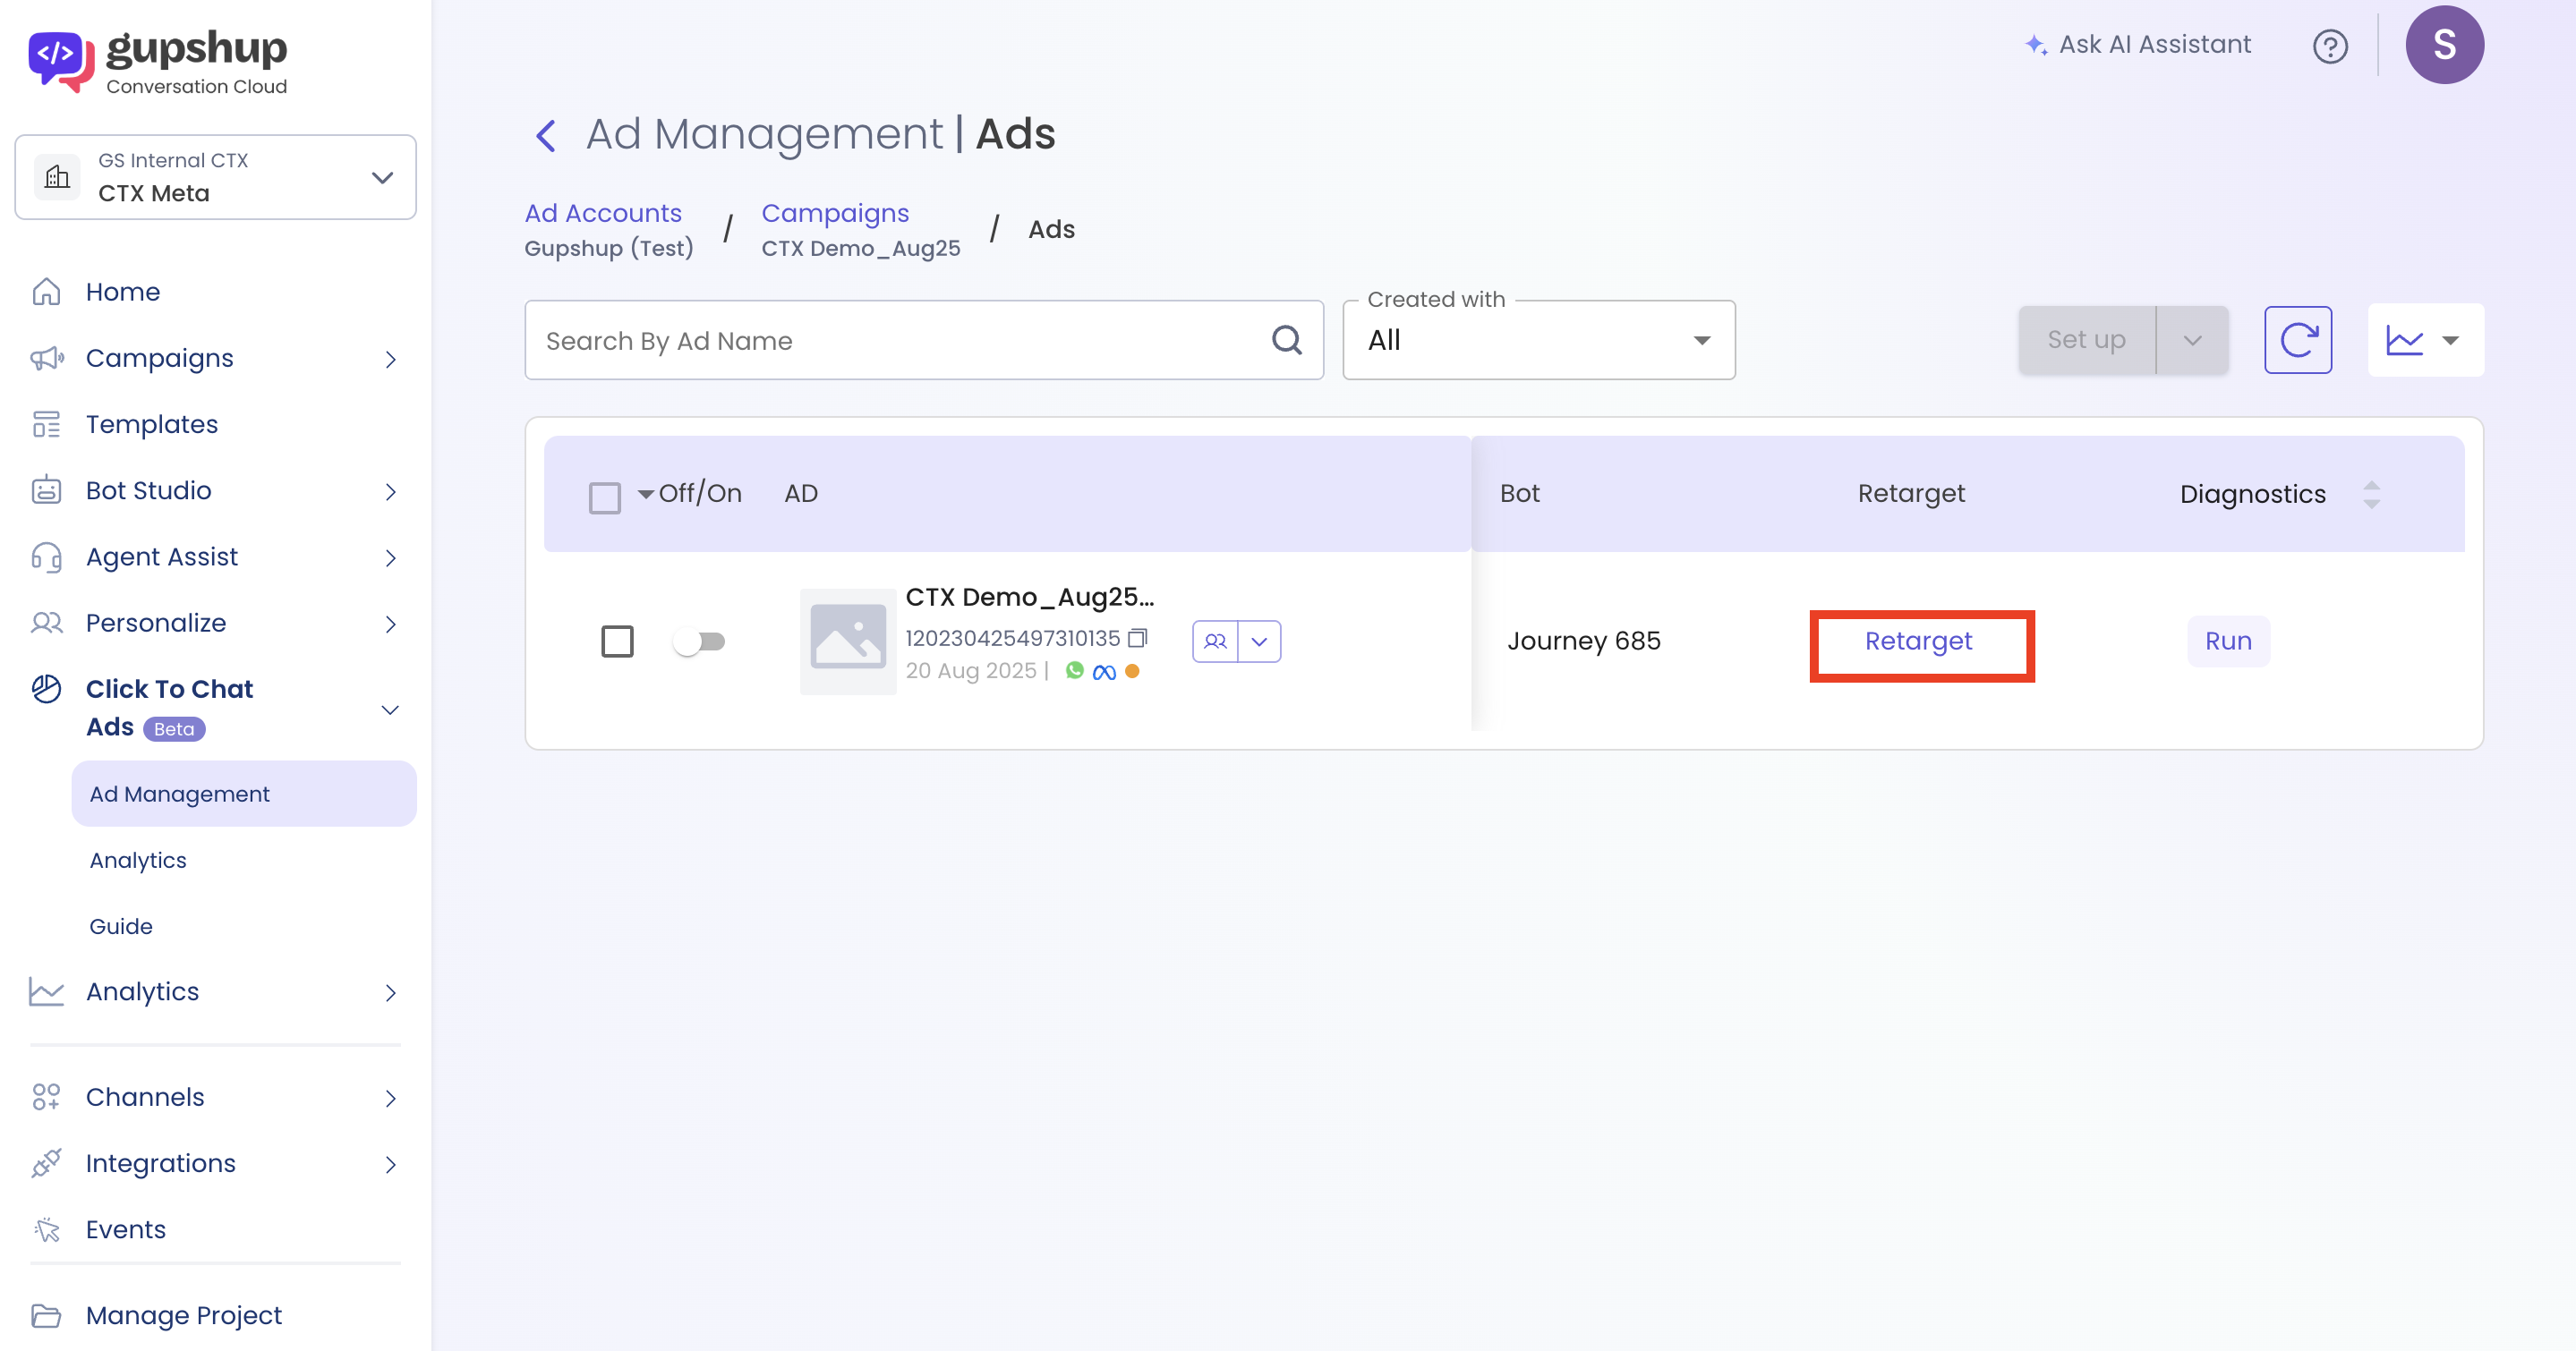Click the Integrations plug icon

[46, 1163]
